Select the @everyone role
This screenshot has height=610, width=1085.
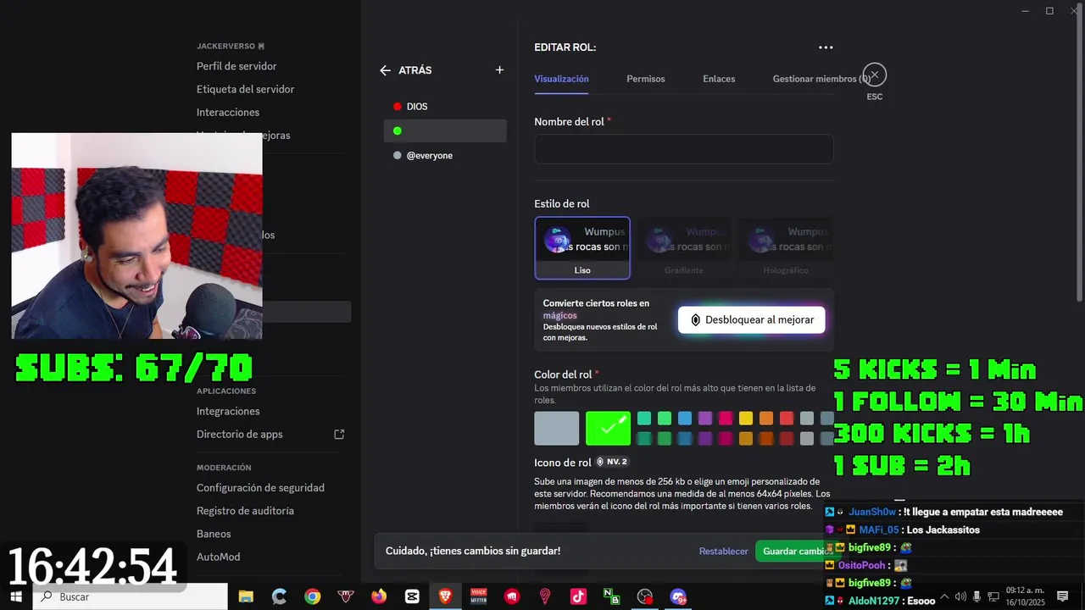coord(445,156)
